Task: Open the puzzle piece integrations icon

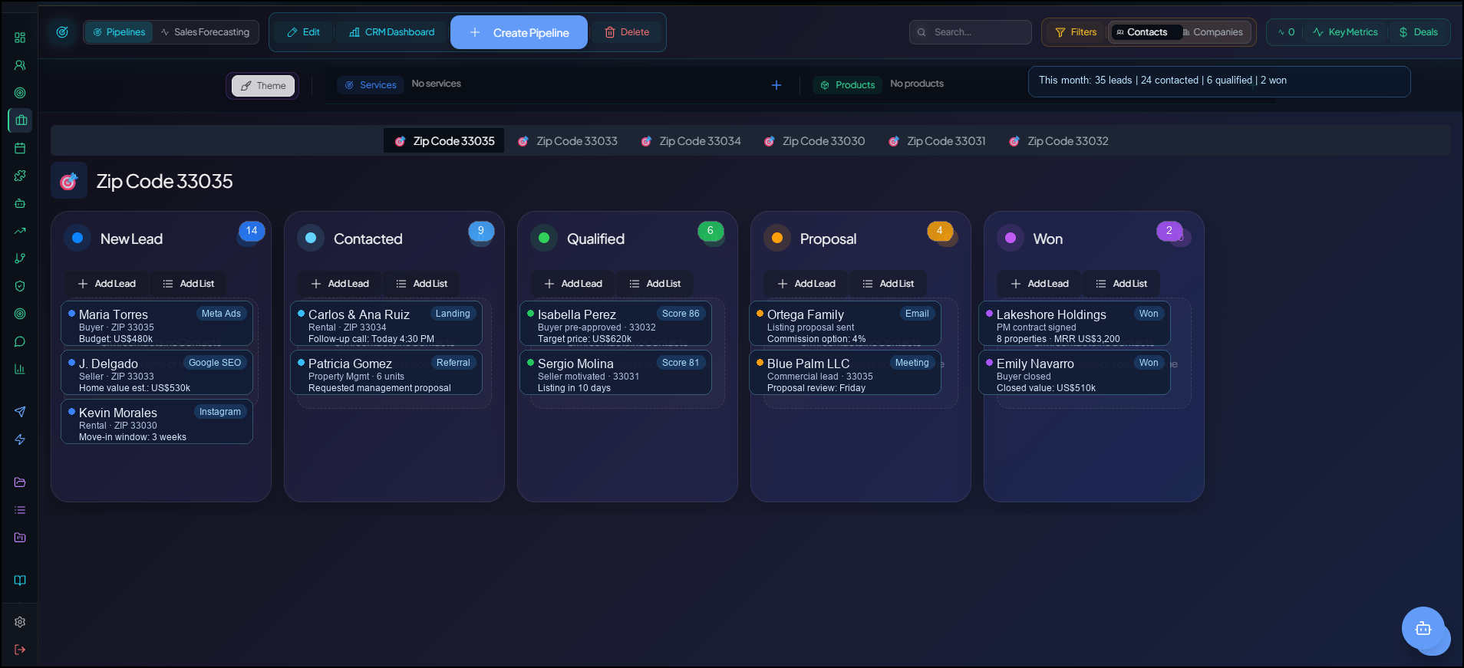Action: 20,176
